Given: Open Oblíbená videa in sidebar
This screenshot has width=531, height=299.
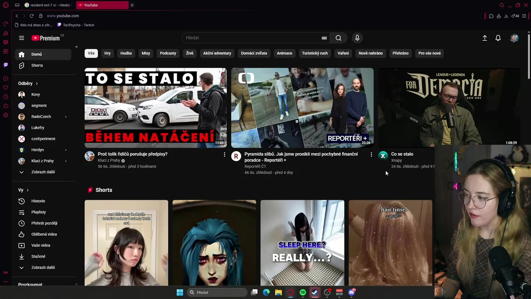Looking at the screenshot, I should (43, 234).
